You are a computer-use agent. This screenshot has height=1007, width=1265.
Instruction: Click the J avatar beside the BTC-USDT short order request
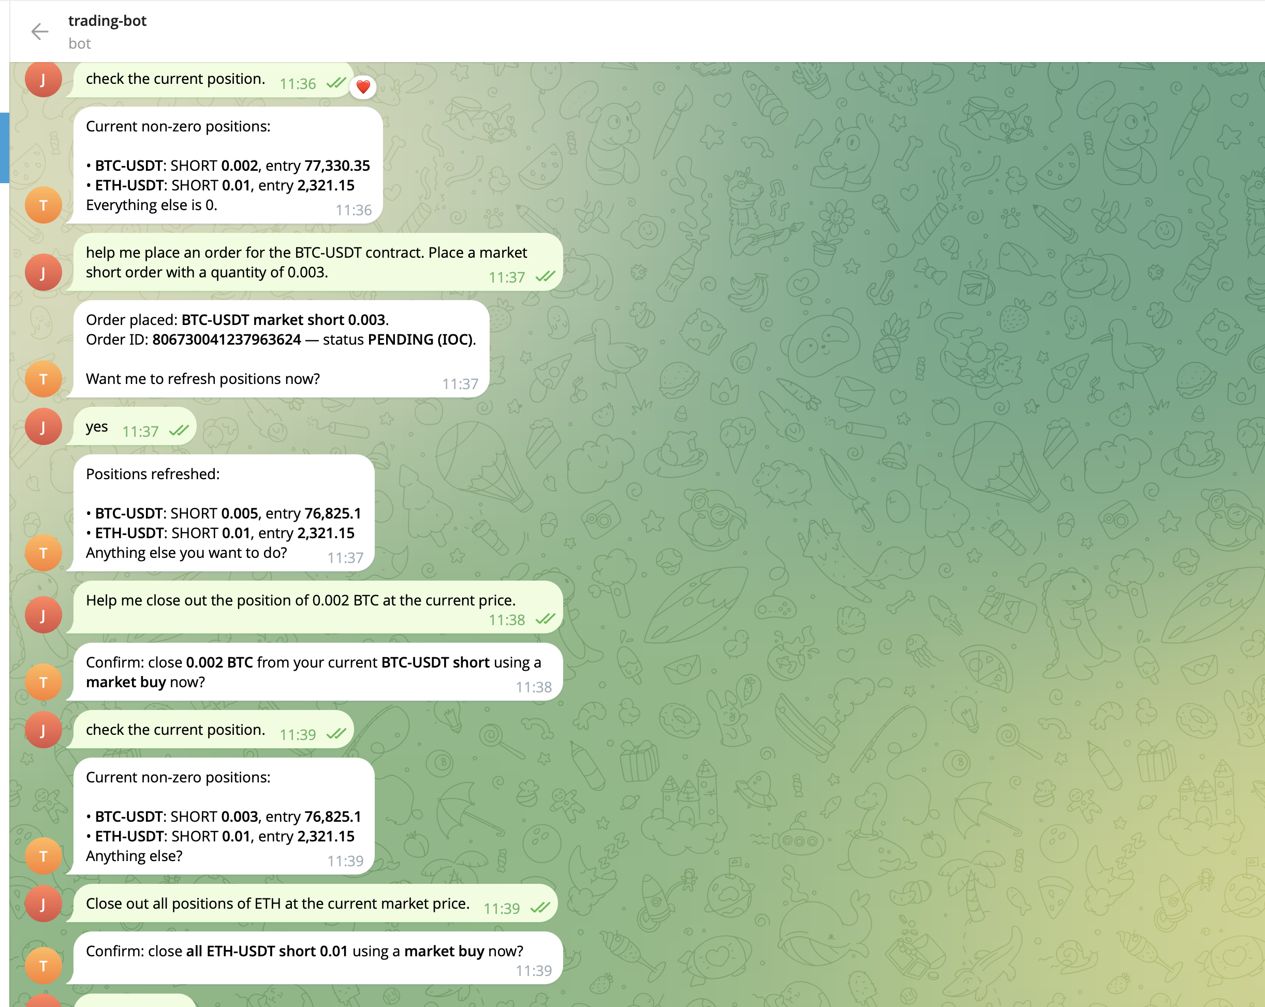coord(43,272)
